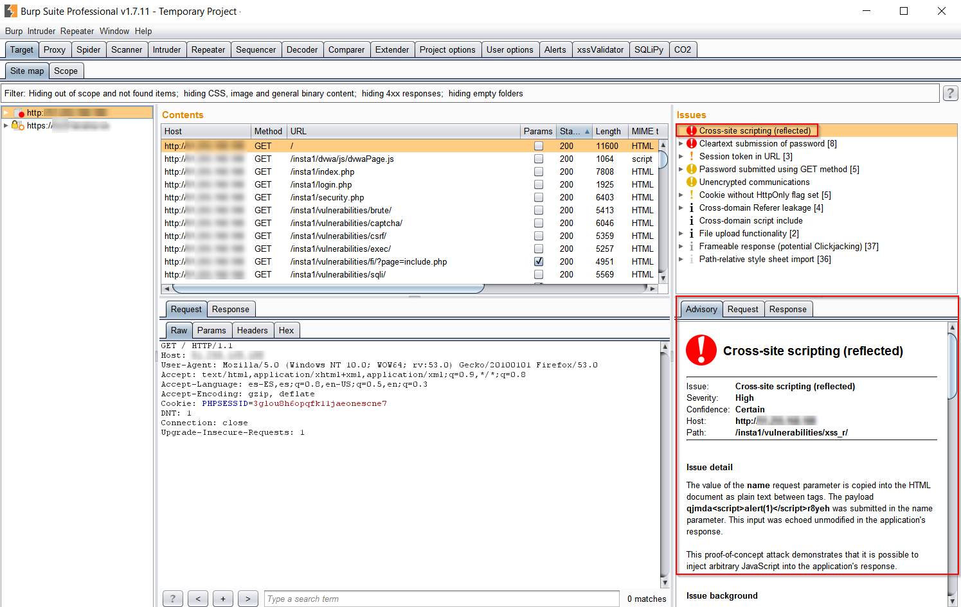Click the Unencrypted communications warning icon
This screenshot has height=607, width=961.
pyautogui.click(x=692, y=182)
